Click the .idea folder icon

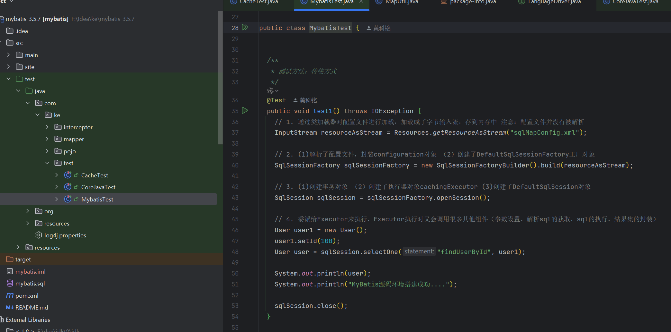coord(10,31)
